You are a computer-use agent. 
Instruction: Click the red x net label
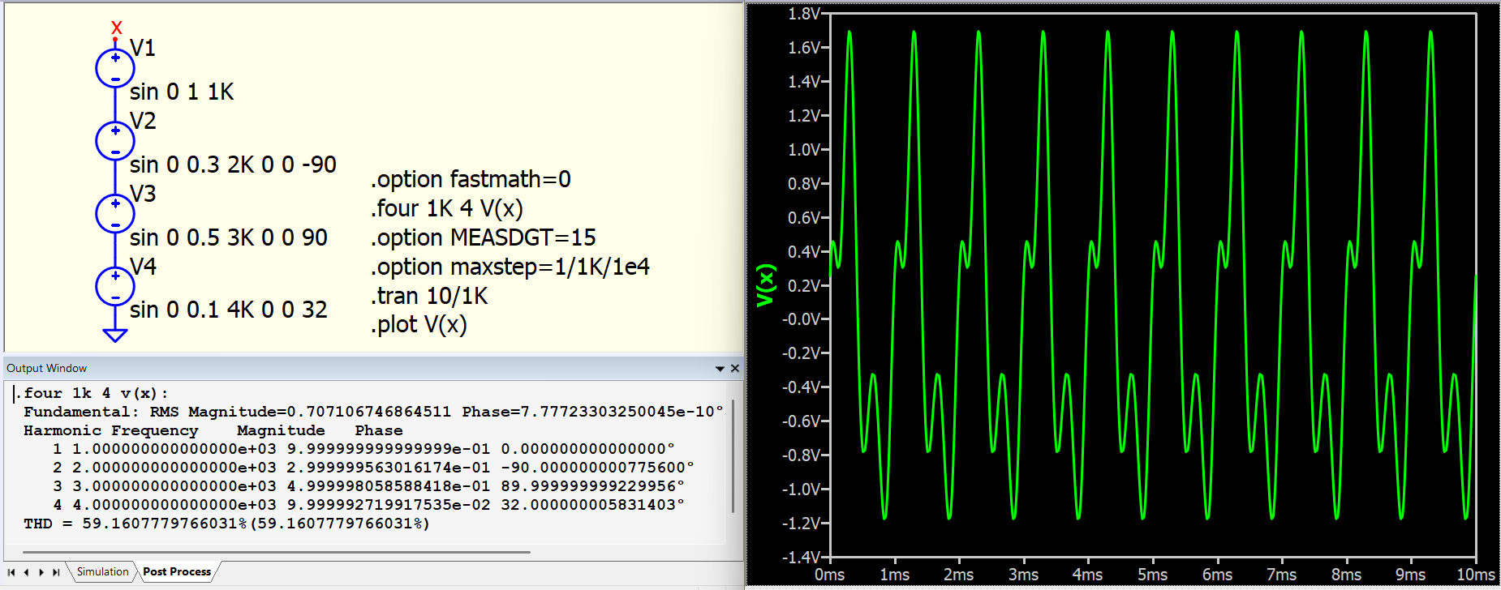point(117,28)
